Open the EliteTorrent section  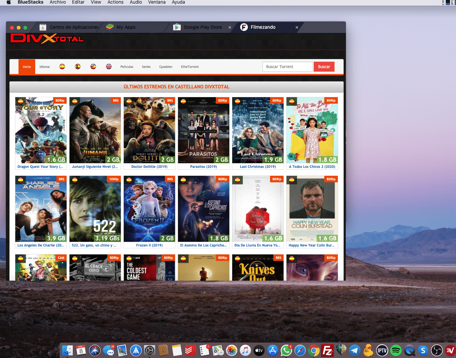point(190,66)
